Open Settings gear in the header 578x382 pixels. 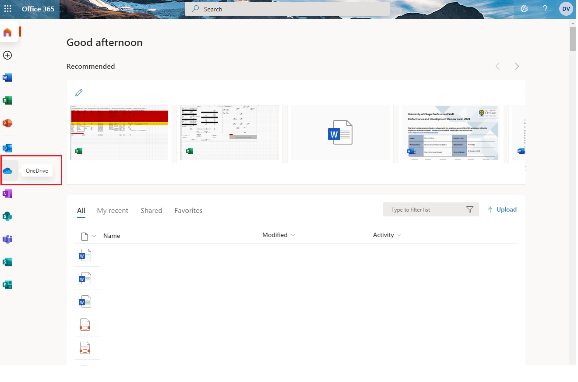pos(524,9)
